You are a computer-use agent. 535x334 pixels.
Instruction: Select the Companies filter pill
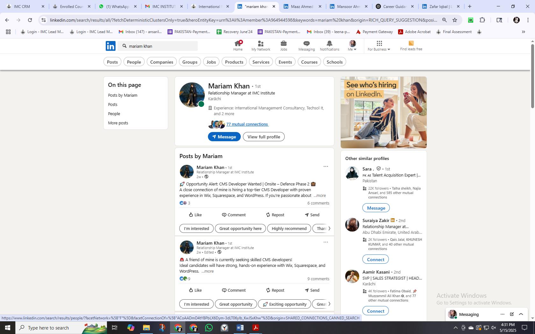tap(161, 62)
